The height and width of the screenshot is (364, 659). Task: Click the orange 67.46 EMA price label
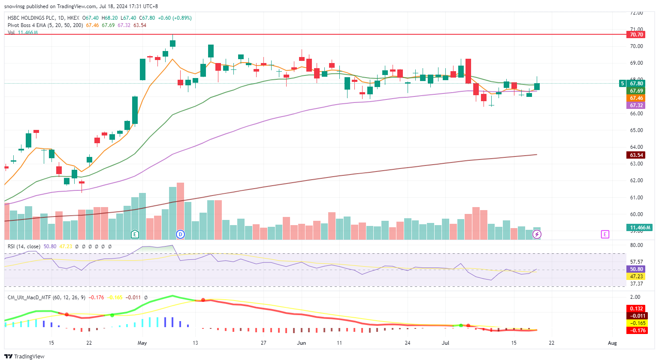point(636,98)
